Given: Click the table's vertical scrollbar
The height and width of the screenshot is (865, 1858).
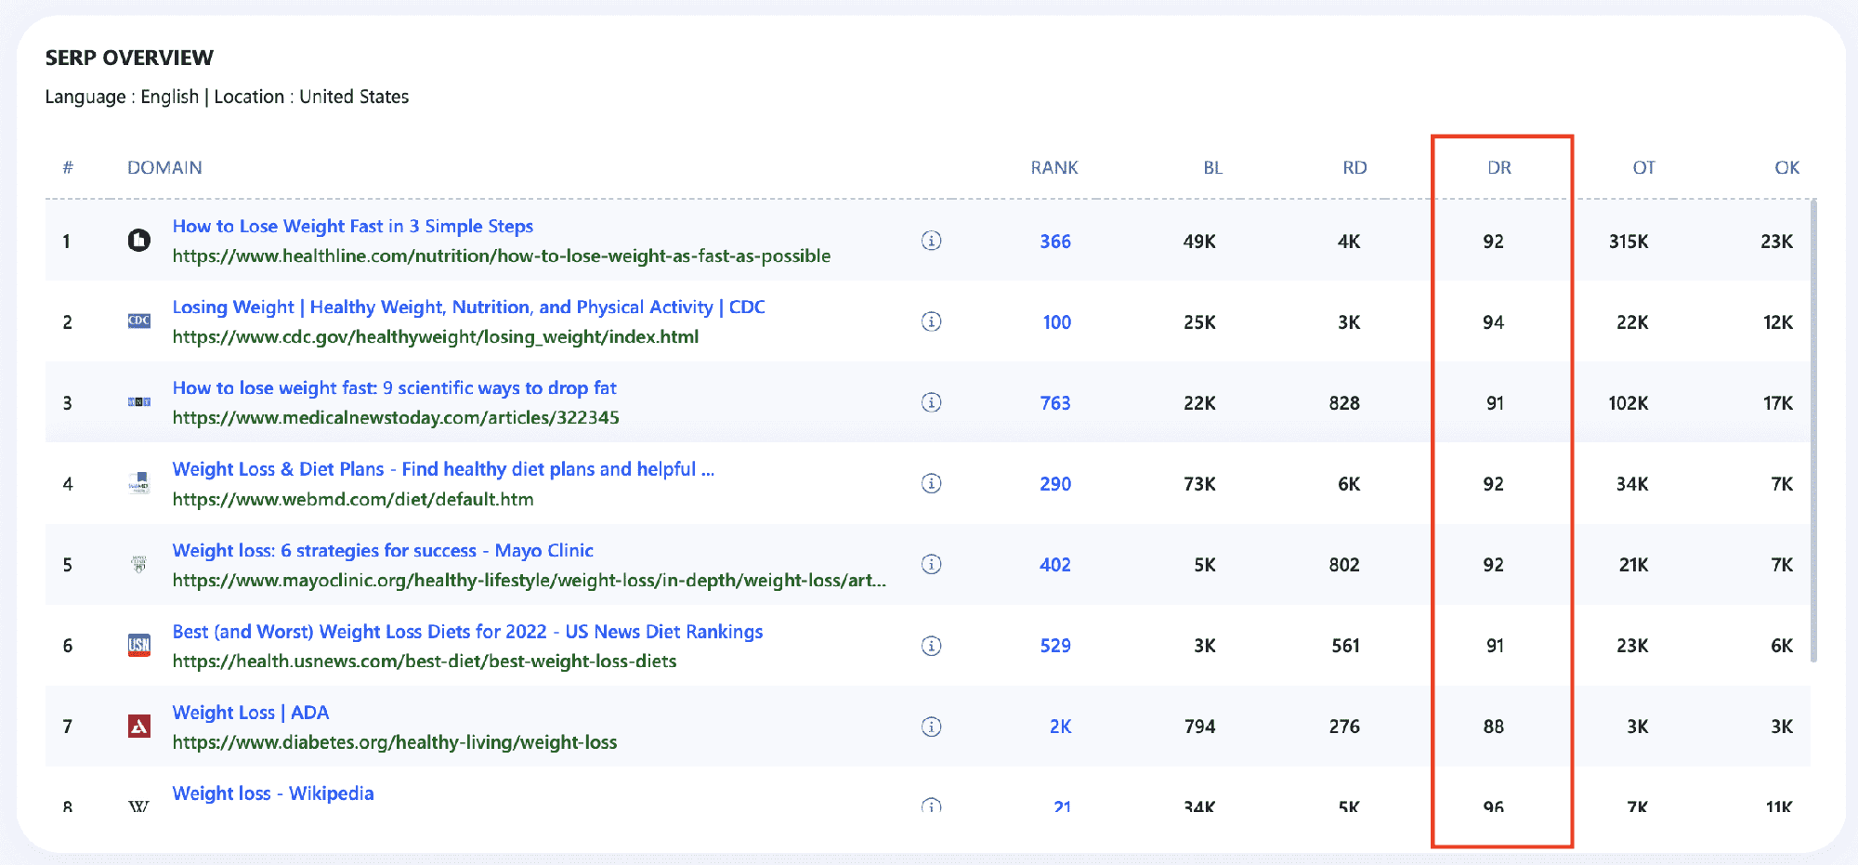Looking at the screenshot, I should pyautogui.click(x=1813, y=429).
